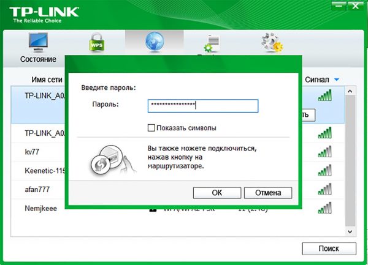This screenshot has height=265, width=368.
Task: Select the afan777 network row
Action: [37, 189]
